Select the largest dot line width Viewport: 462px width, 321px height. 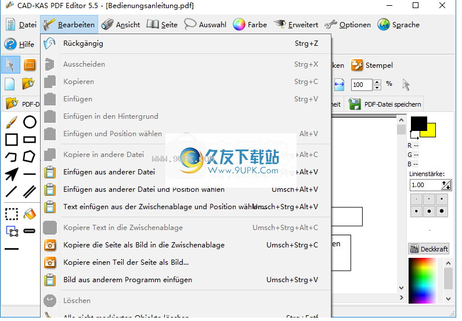point(442,211)
